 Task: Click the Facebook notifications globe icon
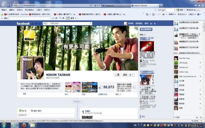pos(40,23)
